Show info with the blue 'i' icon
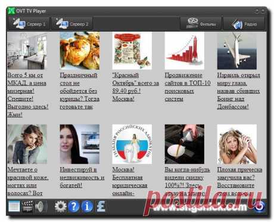274x222 pixels. pyautogui.click(x=87, y=206)
